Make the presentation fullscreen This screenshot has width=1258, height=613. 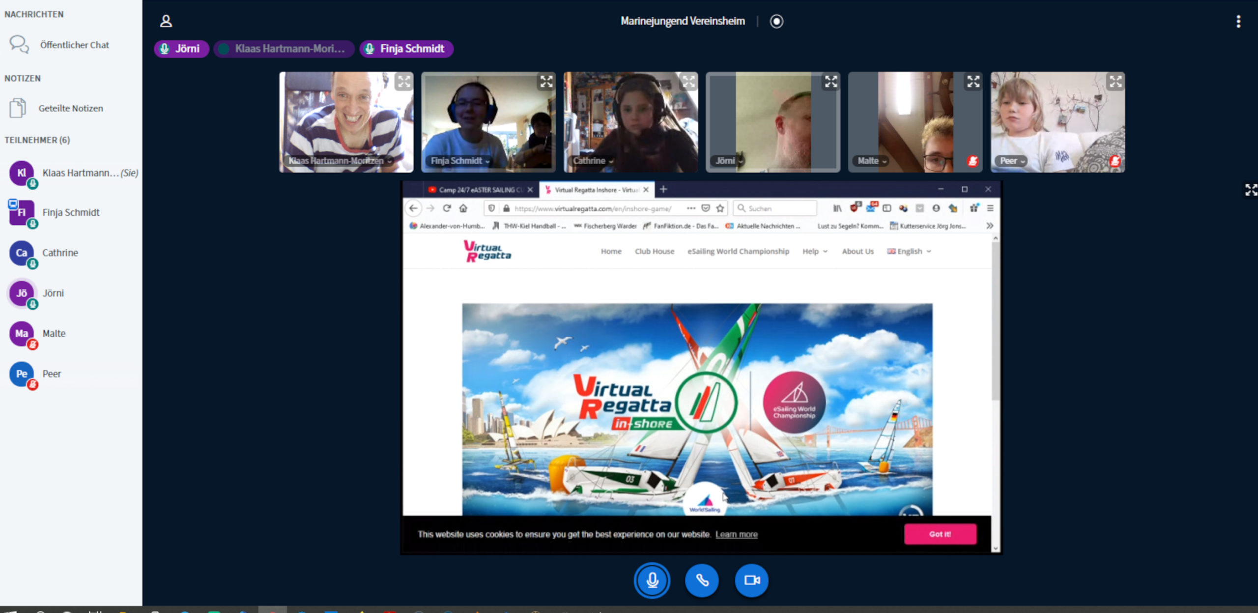tap(1251, 190)
